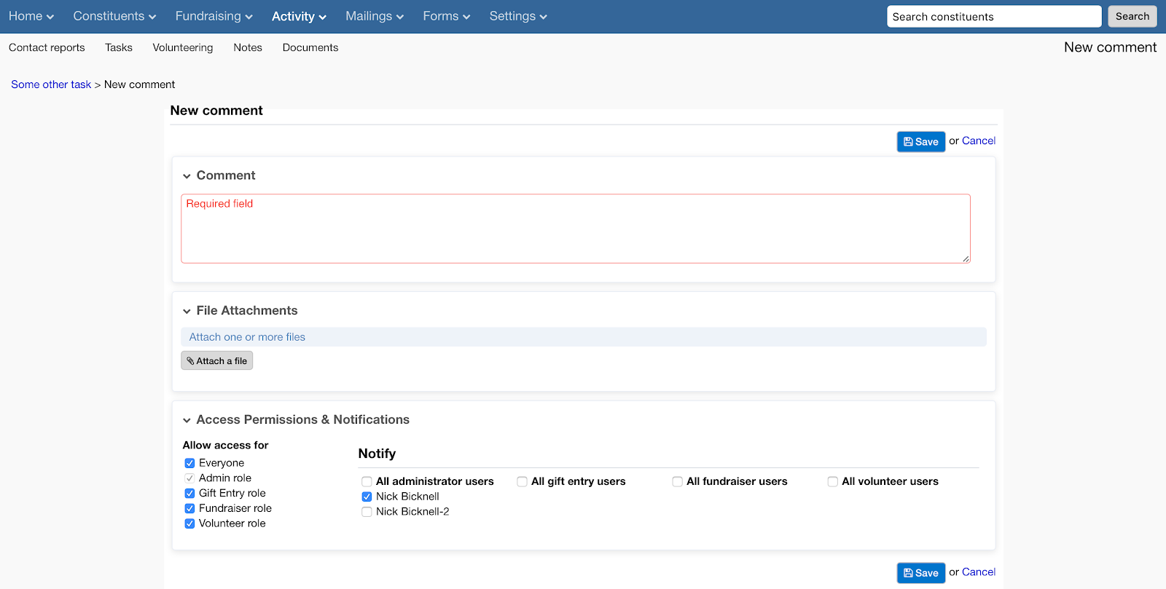Viewport: 1166px width, 589px height.
Task: Click the bottom Save button
Action: 920,573
